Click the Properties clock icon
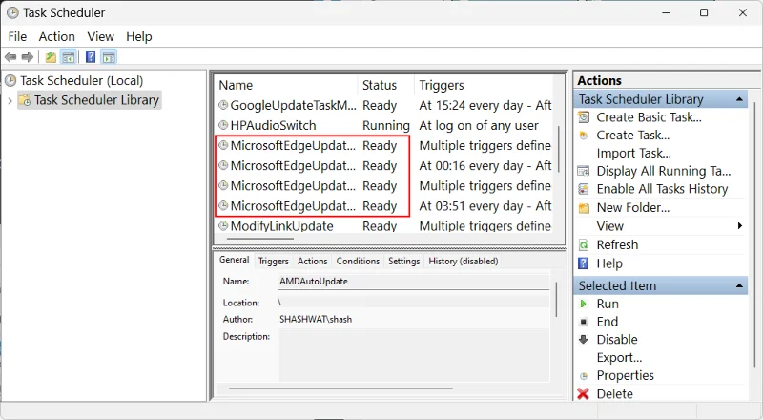Screen dimensions: 763x420 coord(584,376)
